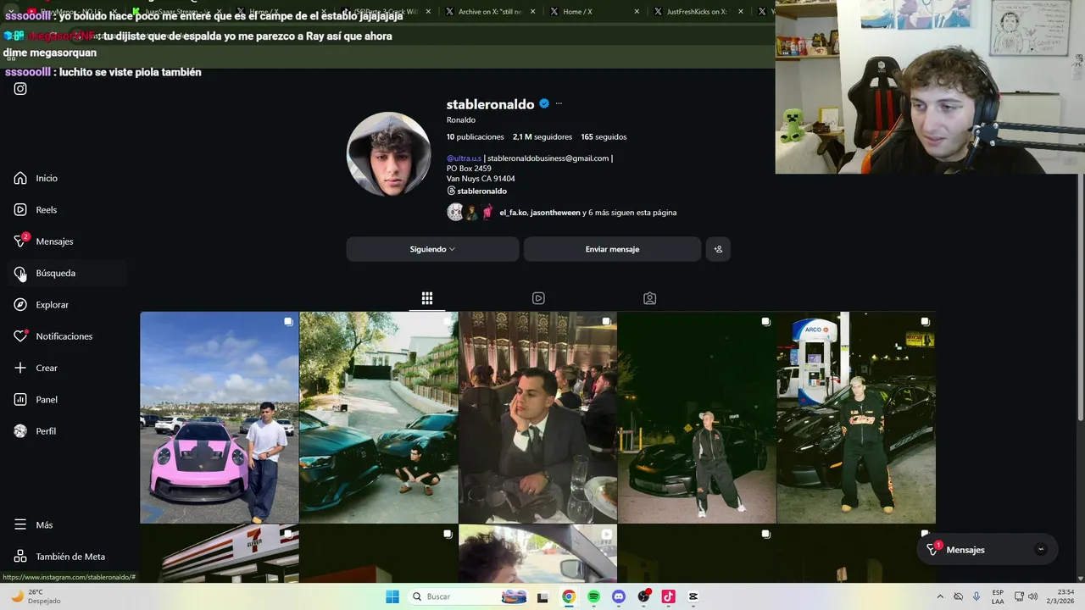The width and height of the screenshot is (1085, 610).
Task: Open Discord from the taskbar
Action: tap(619, 596)
